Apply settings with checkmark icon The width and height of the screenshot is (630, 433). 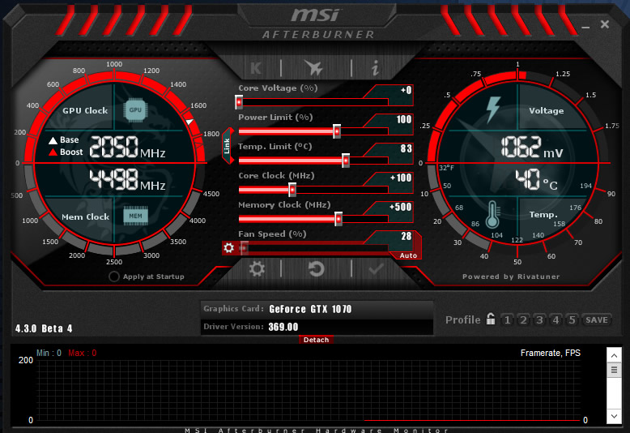[x=376, y=268]
